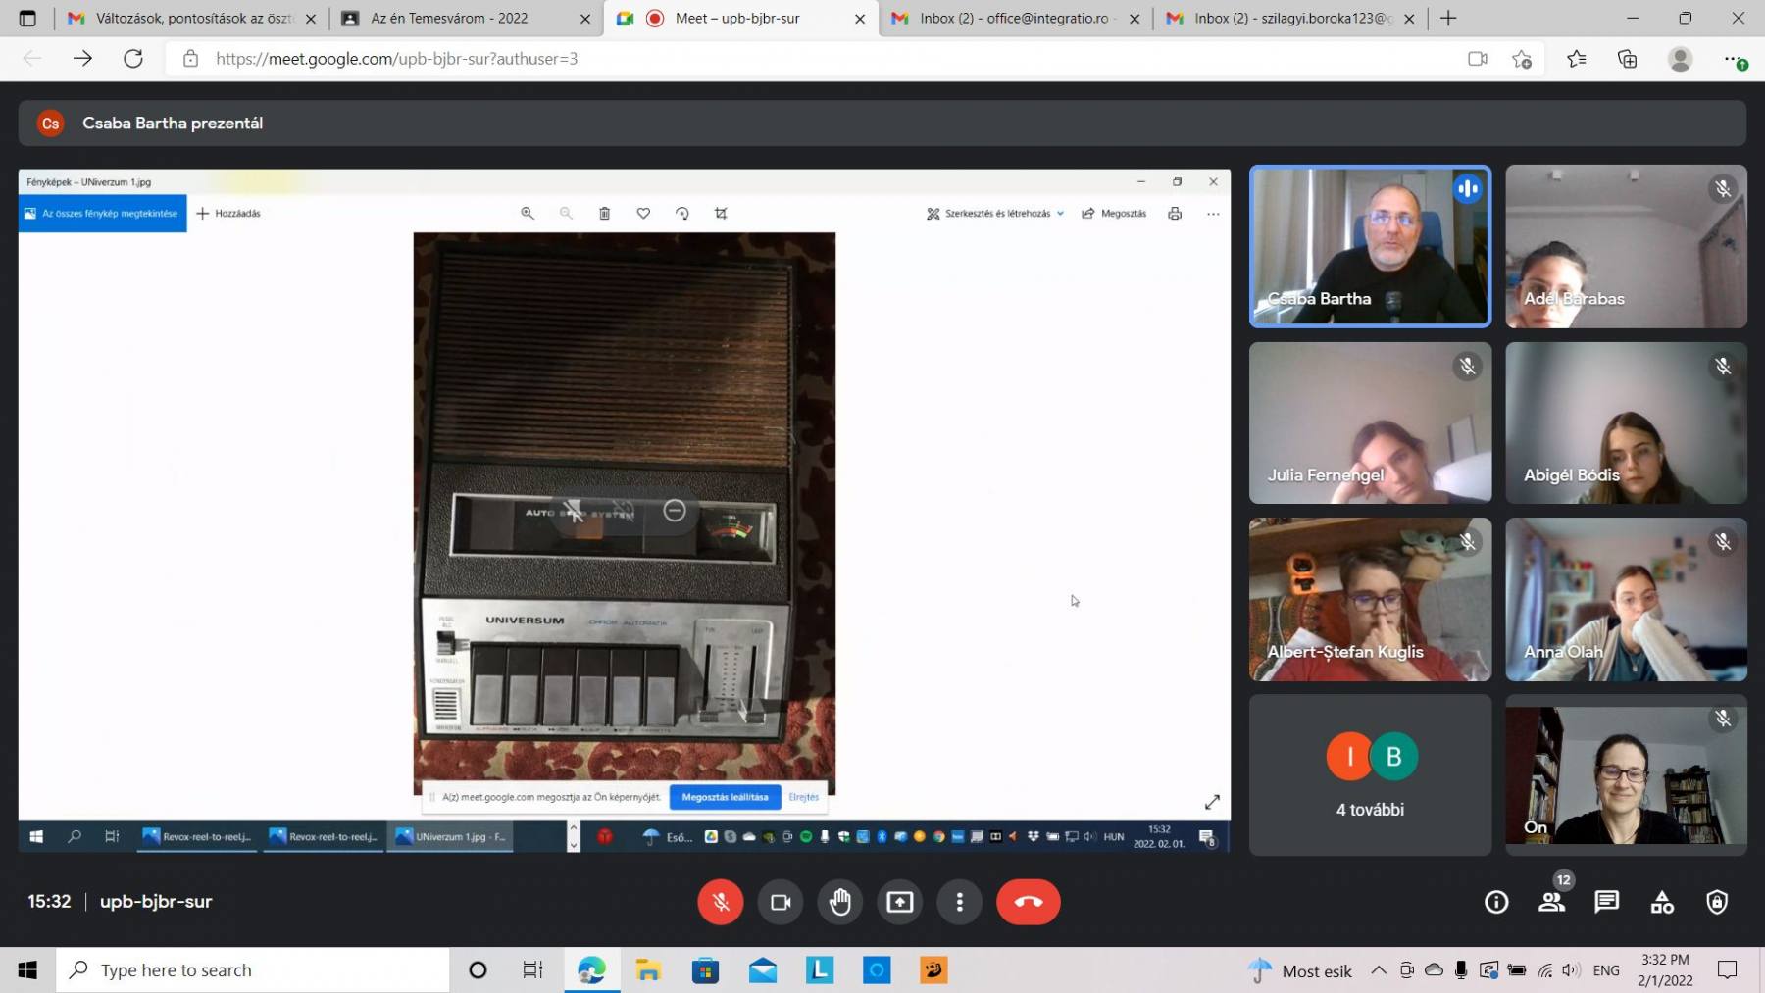The height and width of the screenshot is (993, 1765).
Task: Open the 'Most esik' weather widget
Action: pyautogui.click(x=1300, y=970)
